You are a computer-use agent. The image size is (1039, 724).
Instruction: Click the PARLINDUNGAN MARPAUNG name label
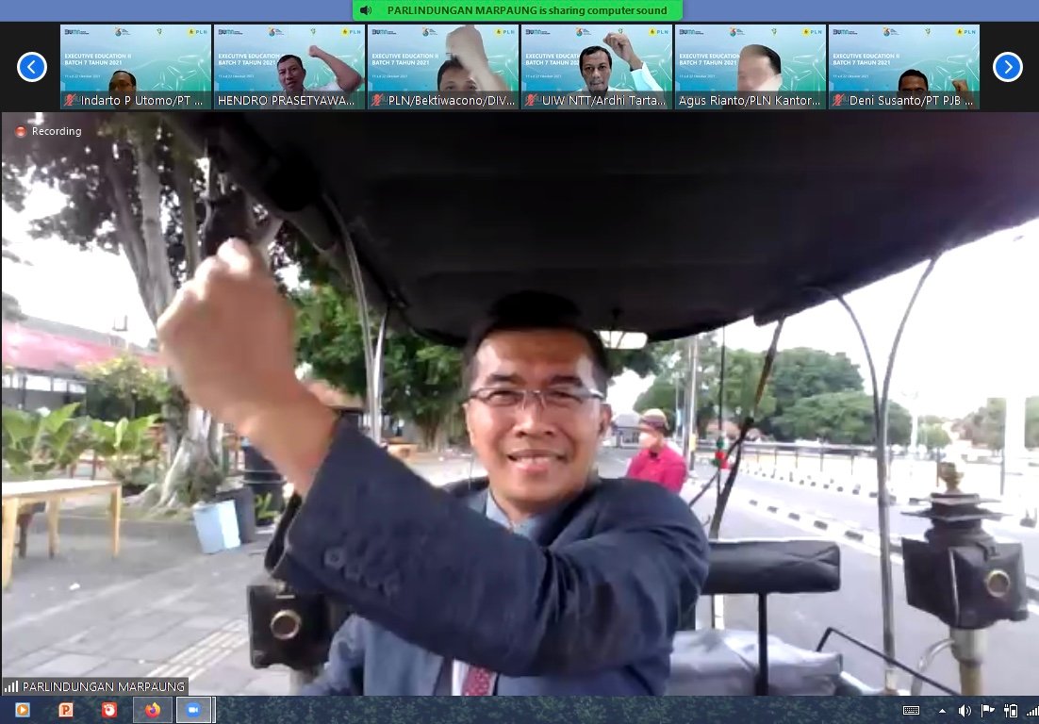103,686
